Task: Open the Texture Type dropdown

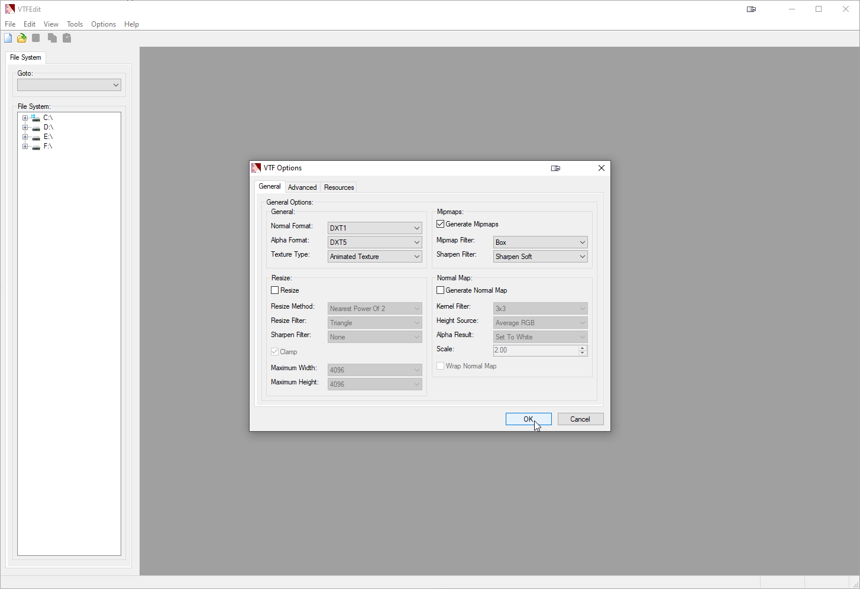Action: [x=374, y=257]
